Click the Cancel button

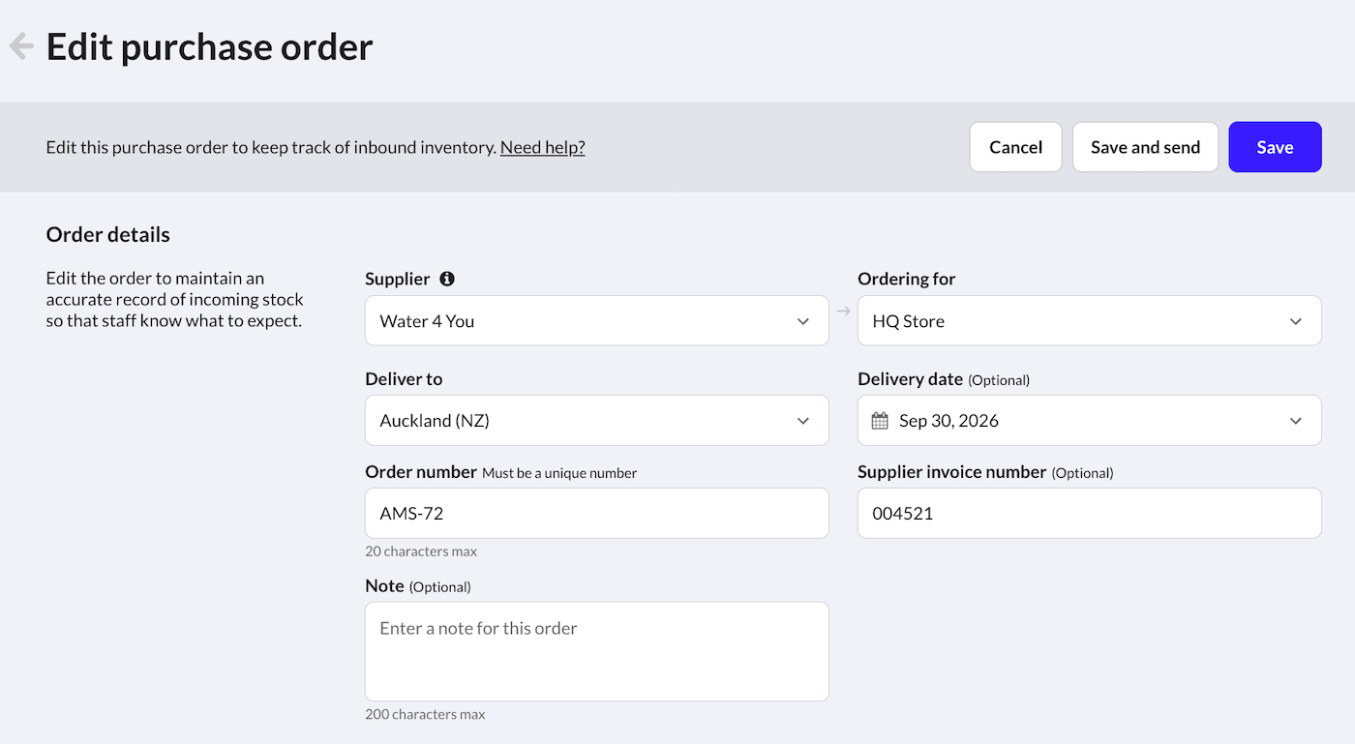point(1015,147)
